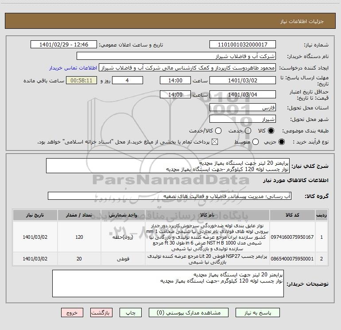Select the کالا/خدمت radio option
Screen dimensions: 341x330
pos(218,131)
